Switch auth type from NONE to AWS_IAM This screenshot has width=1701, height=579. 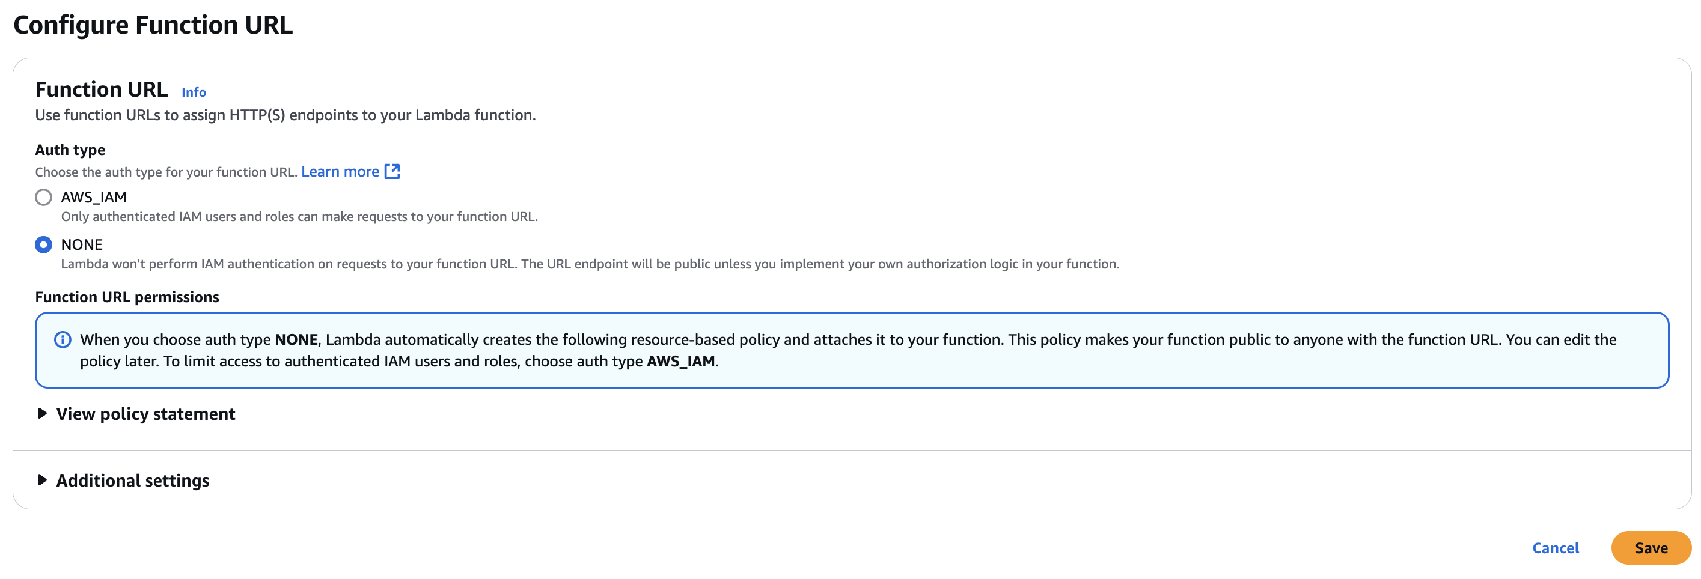coord(44,197)
